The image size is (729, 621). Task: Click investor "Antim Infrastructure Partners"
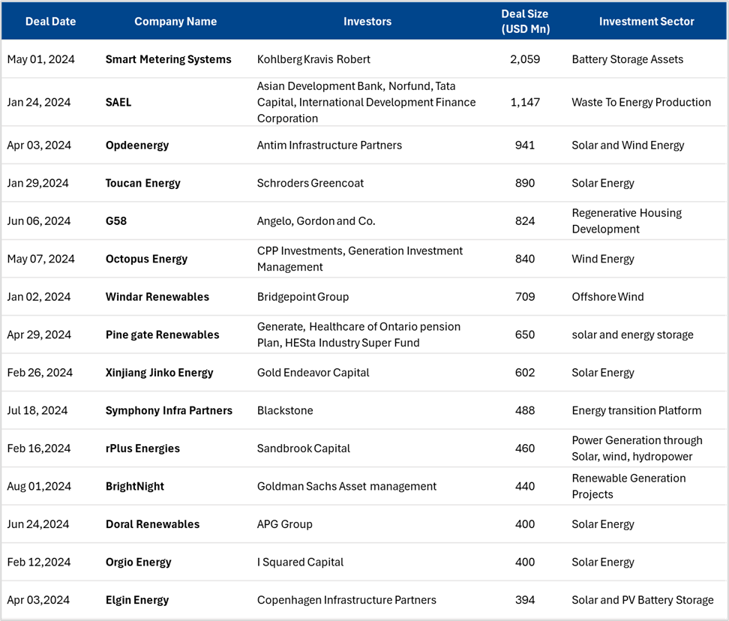tap(330, 145)
